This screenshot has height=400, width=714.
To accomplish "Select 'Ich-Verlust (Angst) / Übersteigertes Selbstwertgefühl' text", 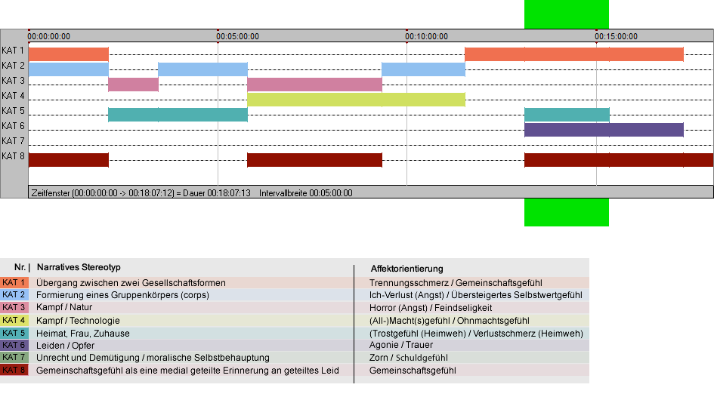I will click(x=475, y=295).
